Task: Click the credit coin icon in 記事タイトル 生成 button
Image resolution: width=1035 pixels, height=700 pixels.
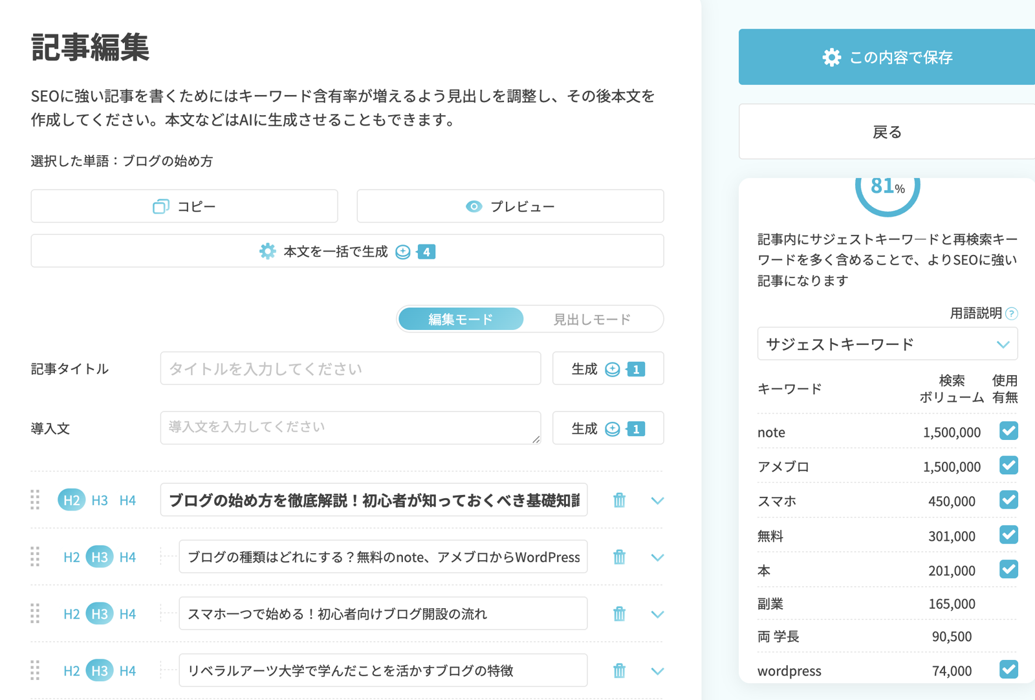Action: 613,369
